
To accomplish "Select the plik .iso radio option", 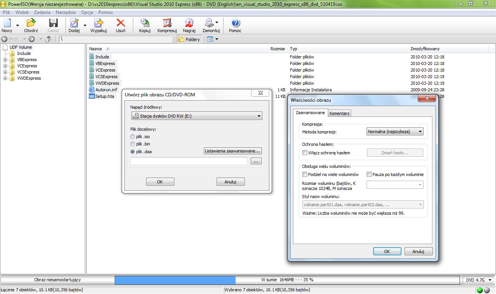I will pyautogui.click(x=133, y=137).
